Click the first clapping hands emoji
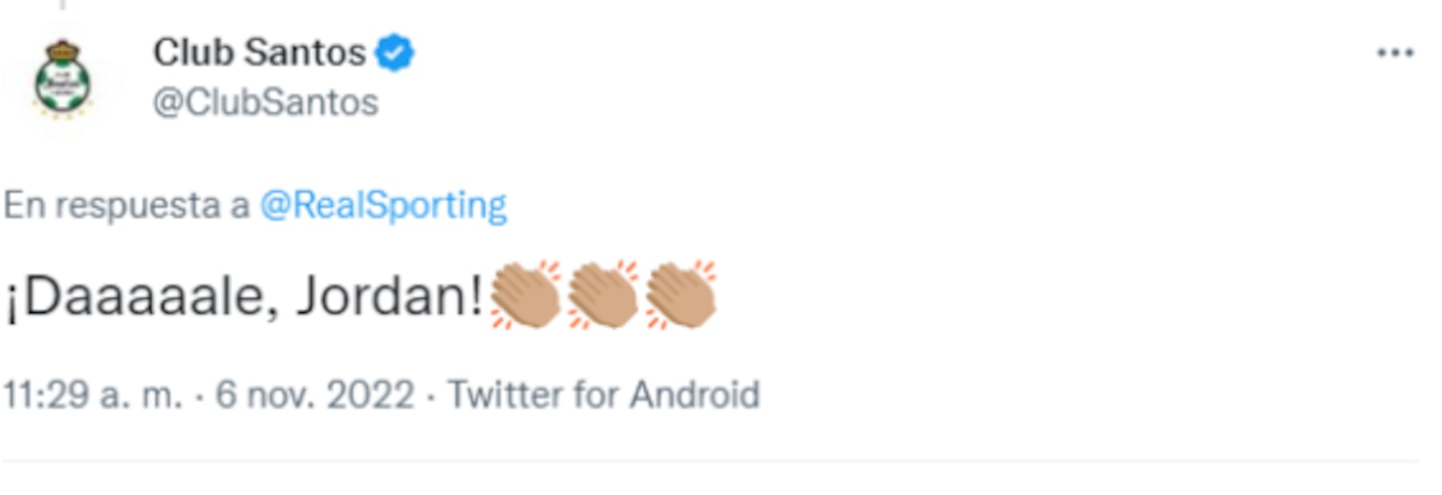 click(525, 295)
